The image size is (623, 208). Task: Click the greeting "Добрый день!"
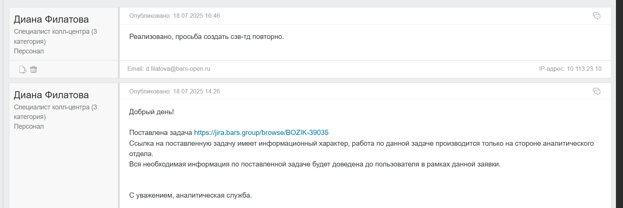151,112
